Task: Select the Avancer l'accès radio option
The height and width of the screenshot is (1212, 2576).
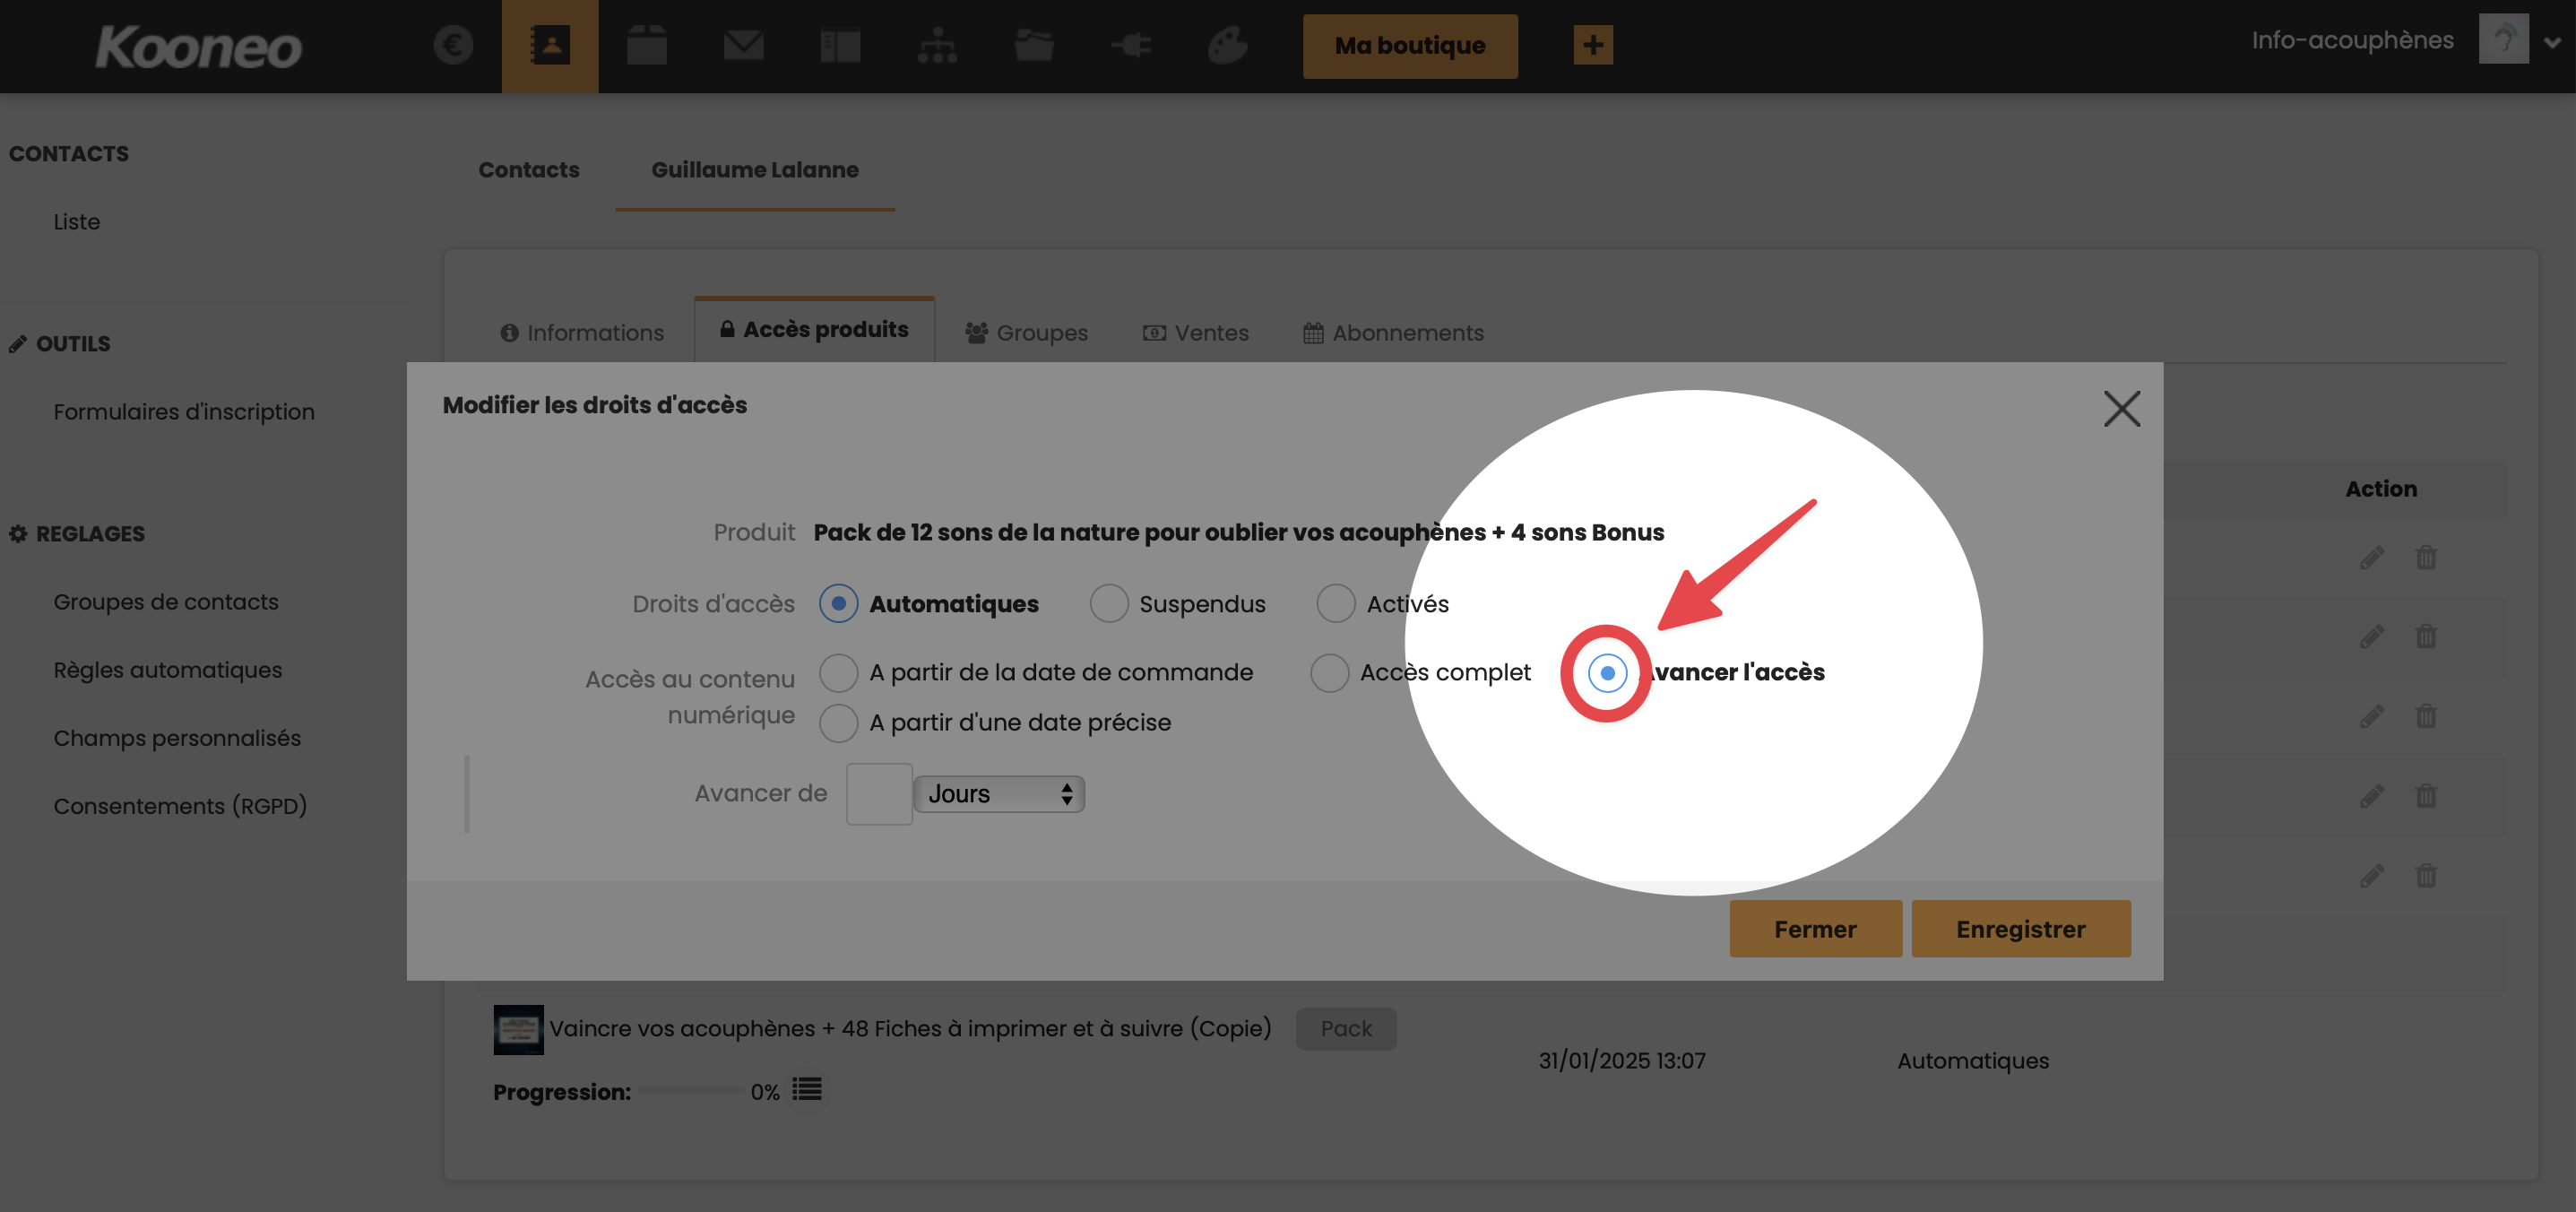Action: [x=1607, y=673]
